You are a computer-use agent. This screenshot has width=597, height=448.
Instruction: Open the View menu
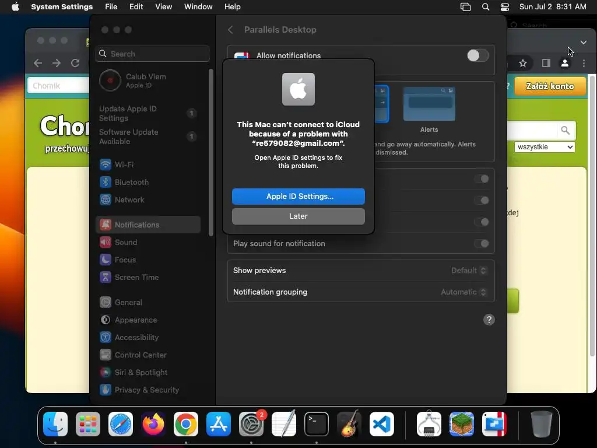coord(164,7)
